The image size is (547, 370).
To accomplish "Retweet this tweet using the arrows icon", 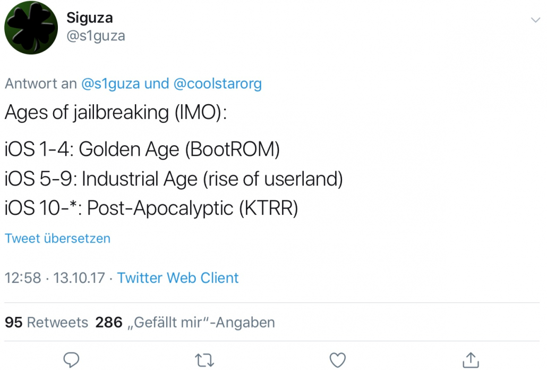I will point(204,360).
